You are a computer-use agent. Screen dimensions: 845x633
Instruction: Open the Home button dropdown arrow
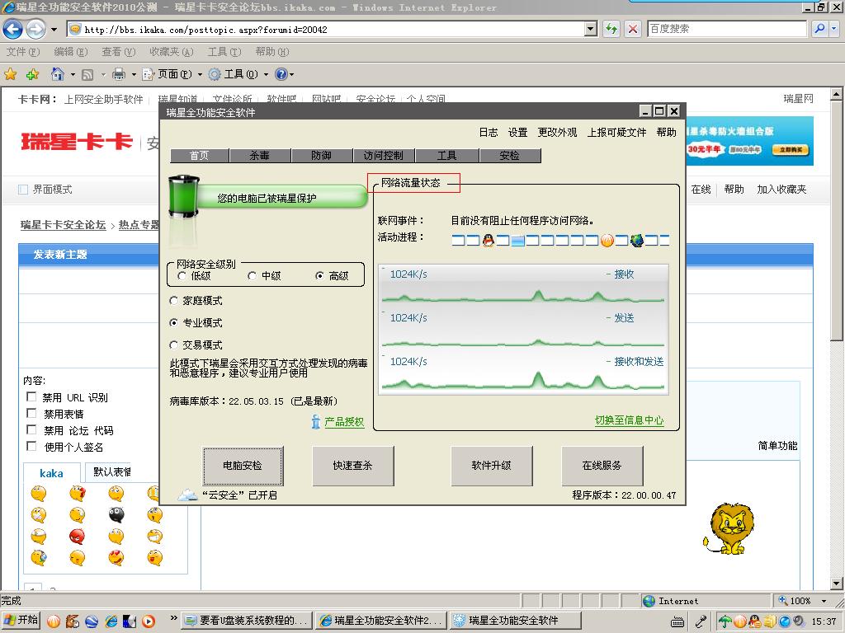73,74
